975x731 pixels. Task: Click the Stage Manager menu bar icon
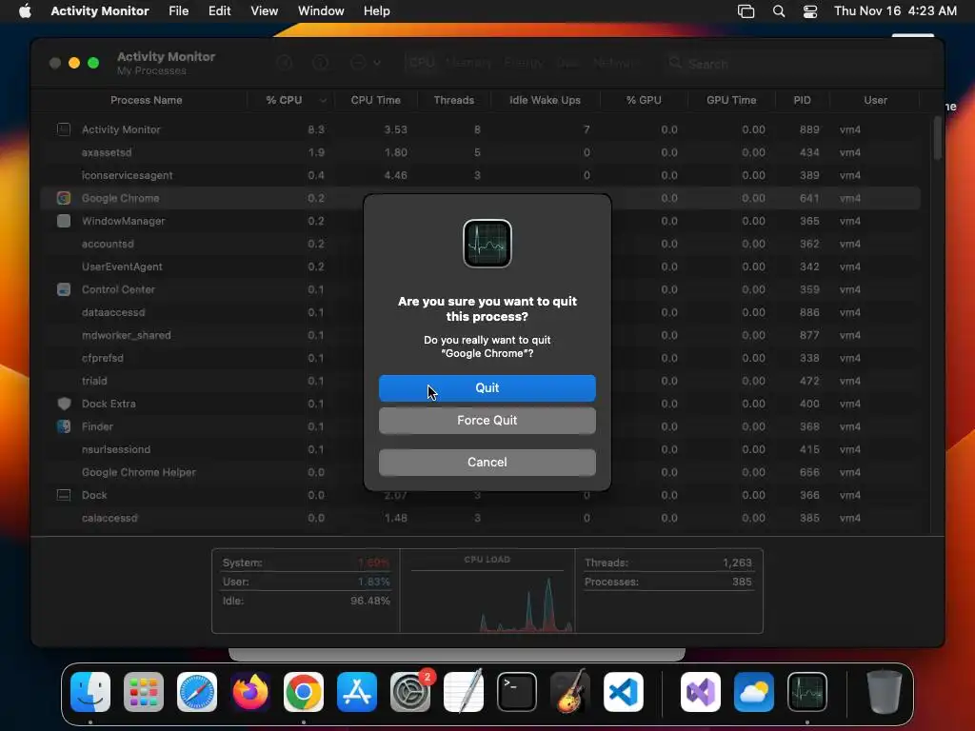[x=746, y=11]
